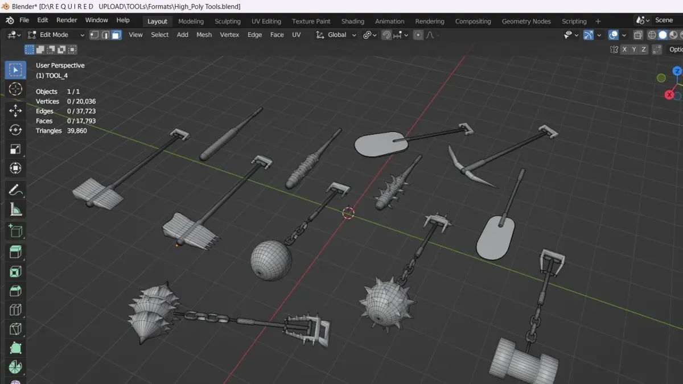
Task: Open the Render menu
Action: click(67, 20)
